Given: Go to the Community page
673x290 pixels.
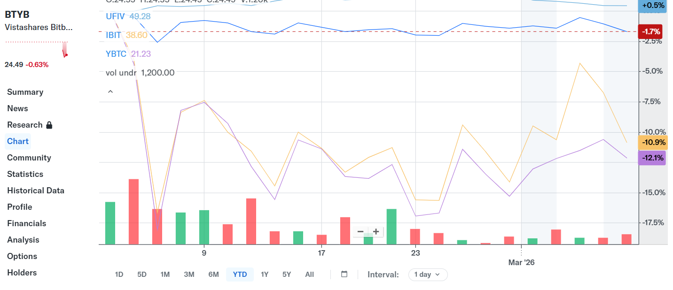Looking at the screenshot, I should click(x=29, y=158).
